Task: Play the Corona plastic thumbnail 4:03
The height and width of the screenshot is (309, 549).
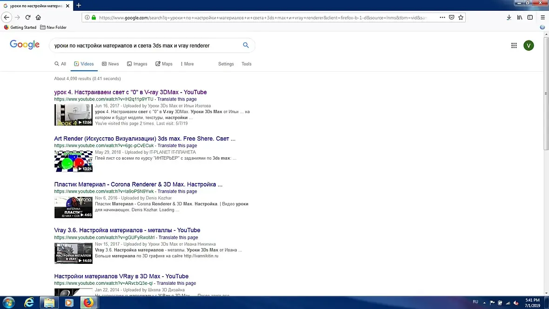Action: coord(73,207)
